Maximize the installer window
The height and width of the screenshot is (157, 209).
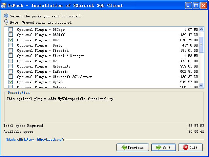pyautogui.click(x=196, y=6)
